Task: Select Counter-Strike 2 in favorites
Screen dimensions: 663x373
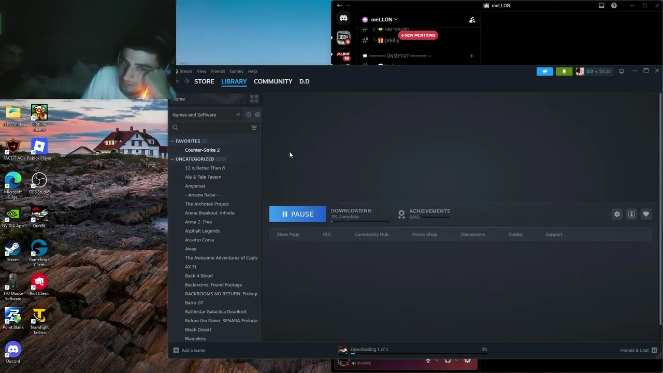Action: 203,150
